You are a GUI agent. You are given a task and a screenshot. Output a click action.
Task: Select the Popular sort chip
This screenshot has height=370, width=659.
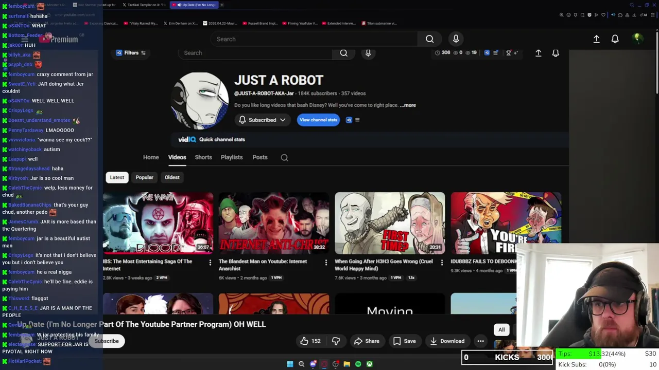pos(144,177)
